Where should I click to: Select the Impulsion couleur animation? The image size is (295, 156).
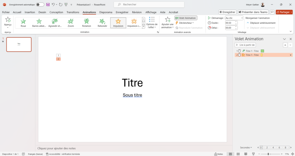pyautogui.click(x=134, y=23)
